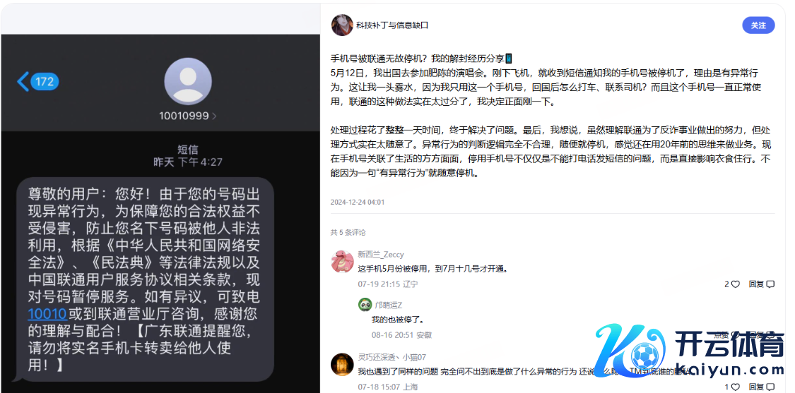Expand contact details chevron beside 10010999
This screenshot has height=393, width=795.
[x=214, y=116]
